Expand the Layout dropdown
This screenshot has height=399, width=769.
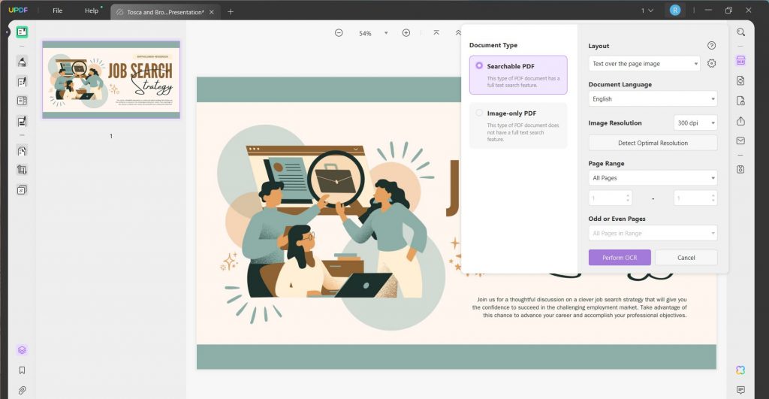click(x=644, y=64)
